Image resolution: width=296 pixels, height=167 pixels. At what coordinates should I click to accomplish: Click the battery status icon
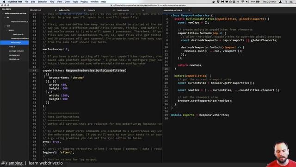click(258, 2)
